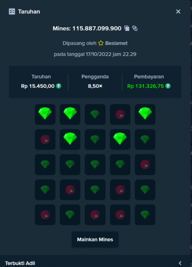Select the dim gem in row 4, column 3
Viewport: 192px width, 267px height.
[x=95, y=190]
